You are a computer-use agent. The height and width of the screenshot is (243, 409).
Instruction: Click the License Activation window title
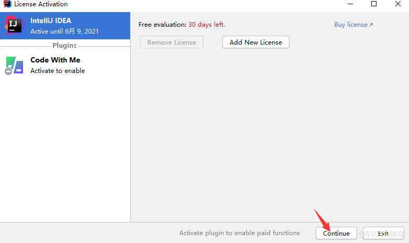click(x=41, y=4)
